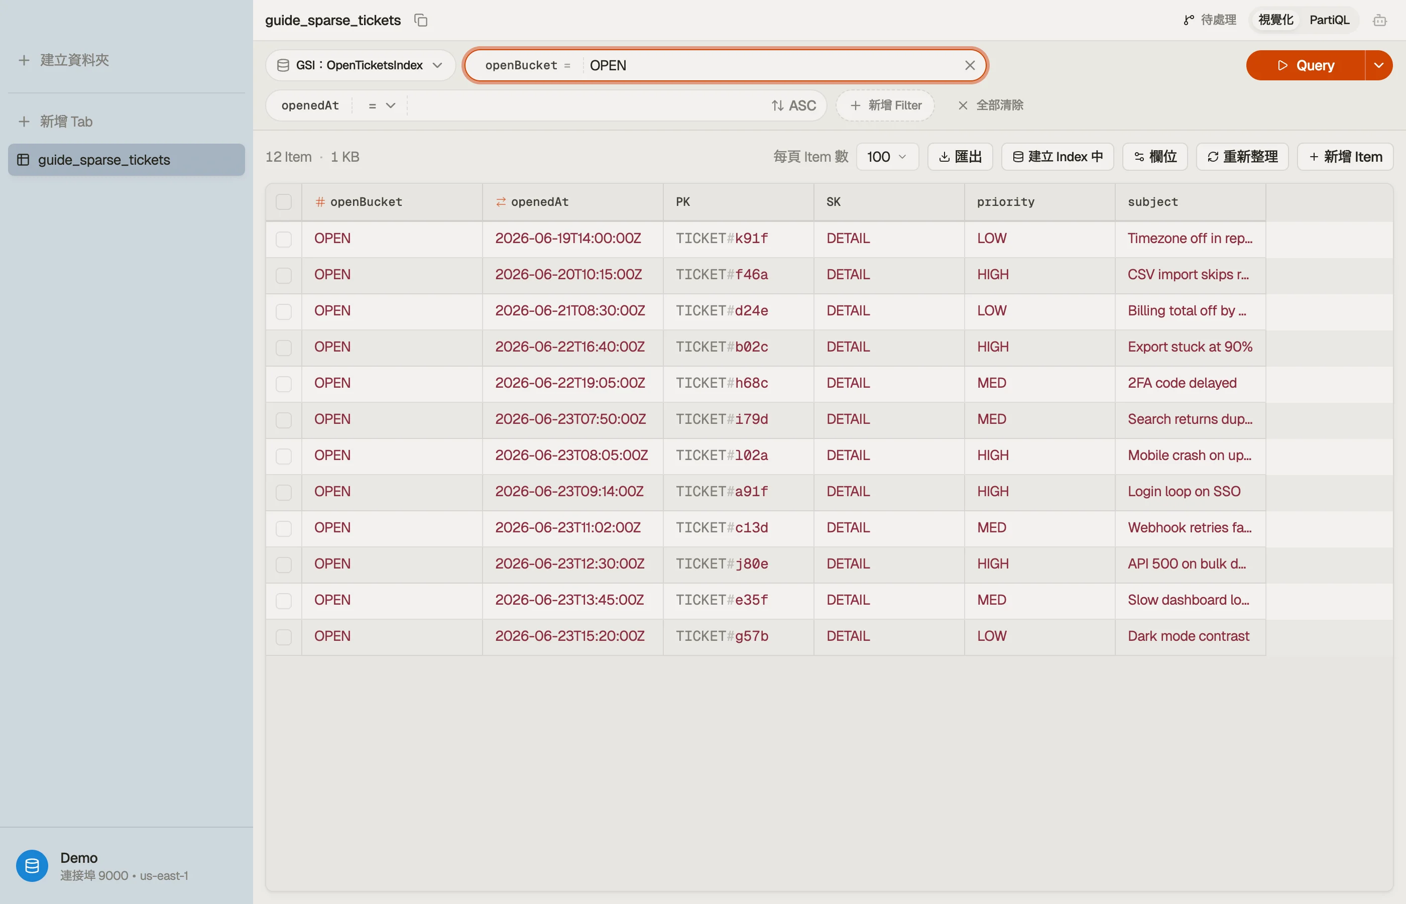Open the robot assistant icon at top right

click(x=1379, y=21)
